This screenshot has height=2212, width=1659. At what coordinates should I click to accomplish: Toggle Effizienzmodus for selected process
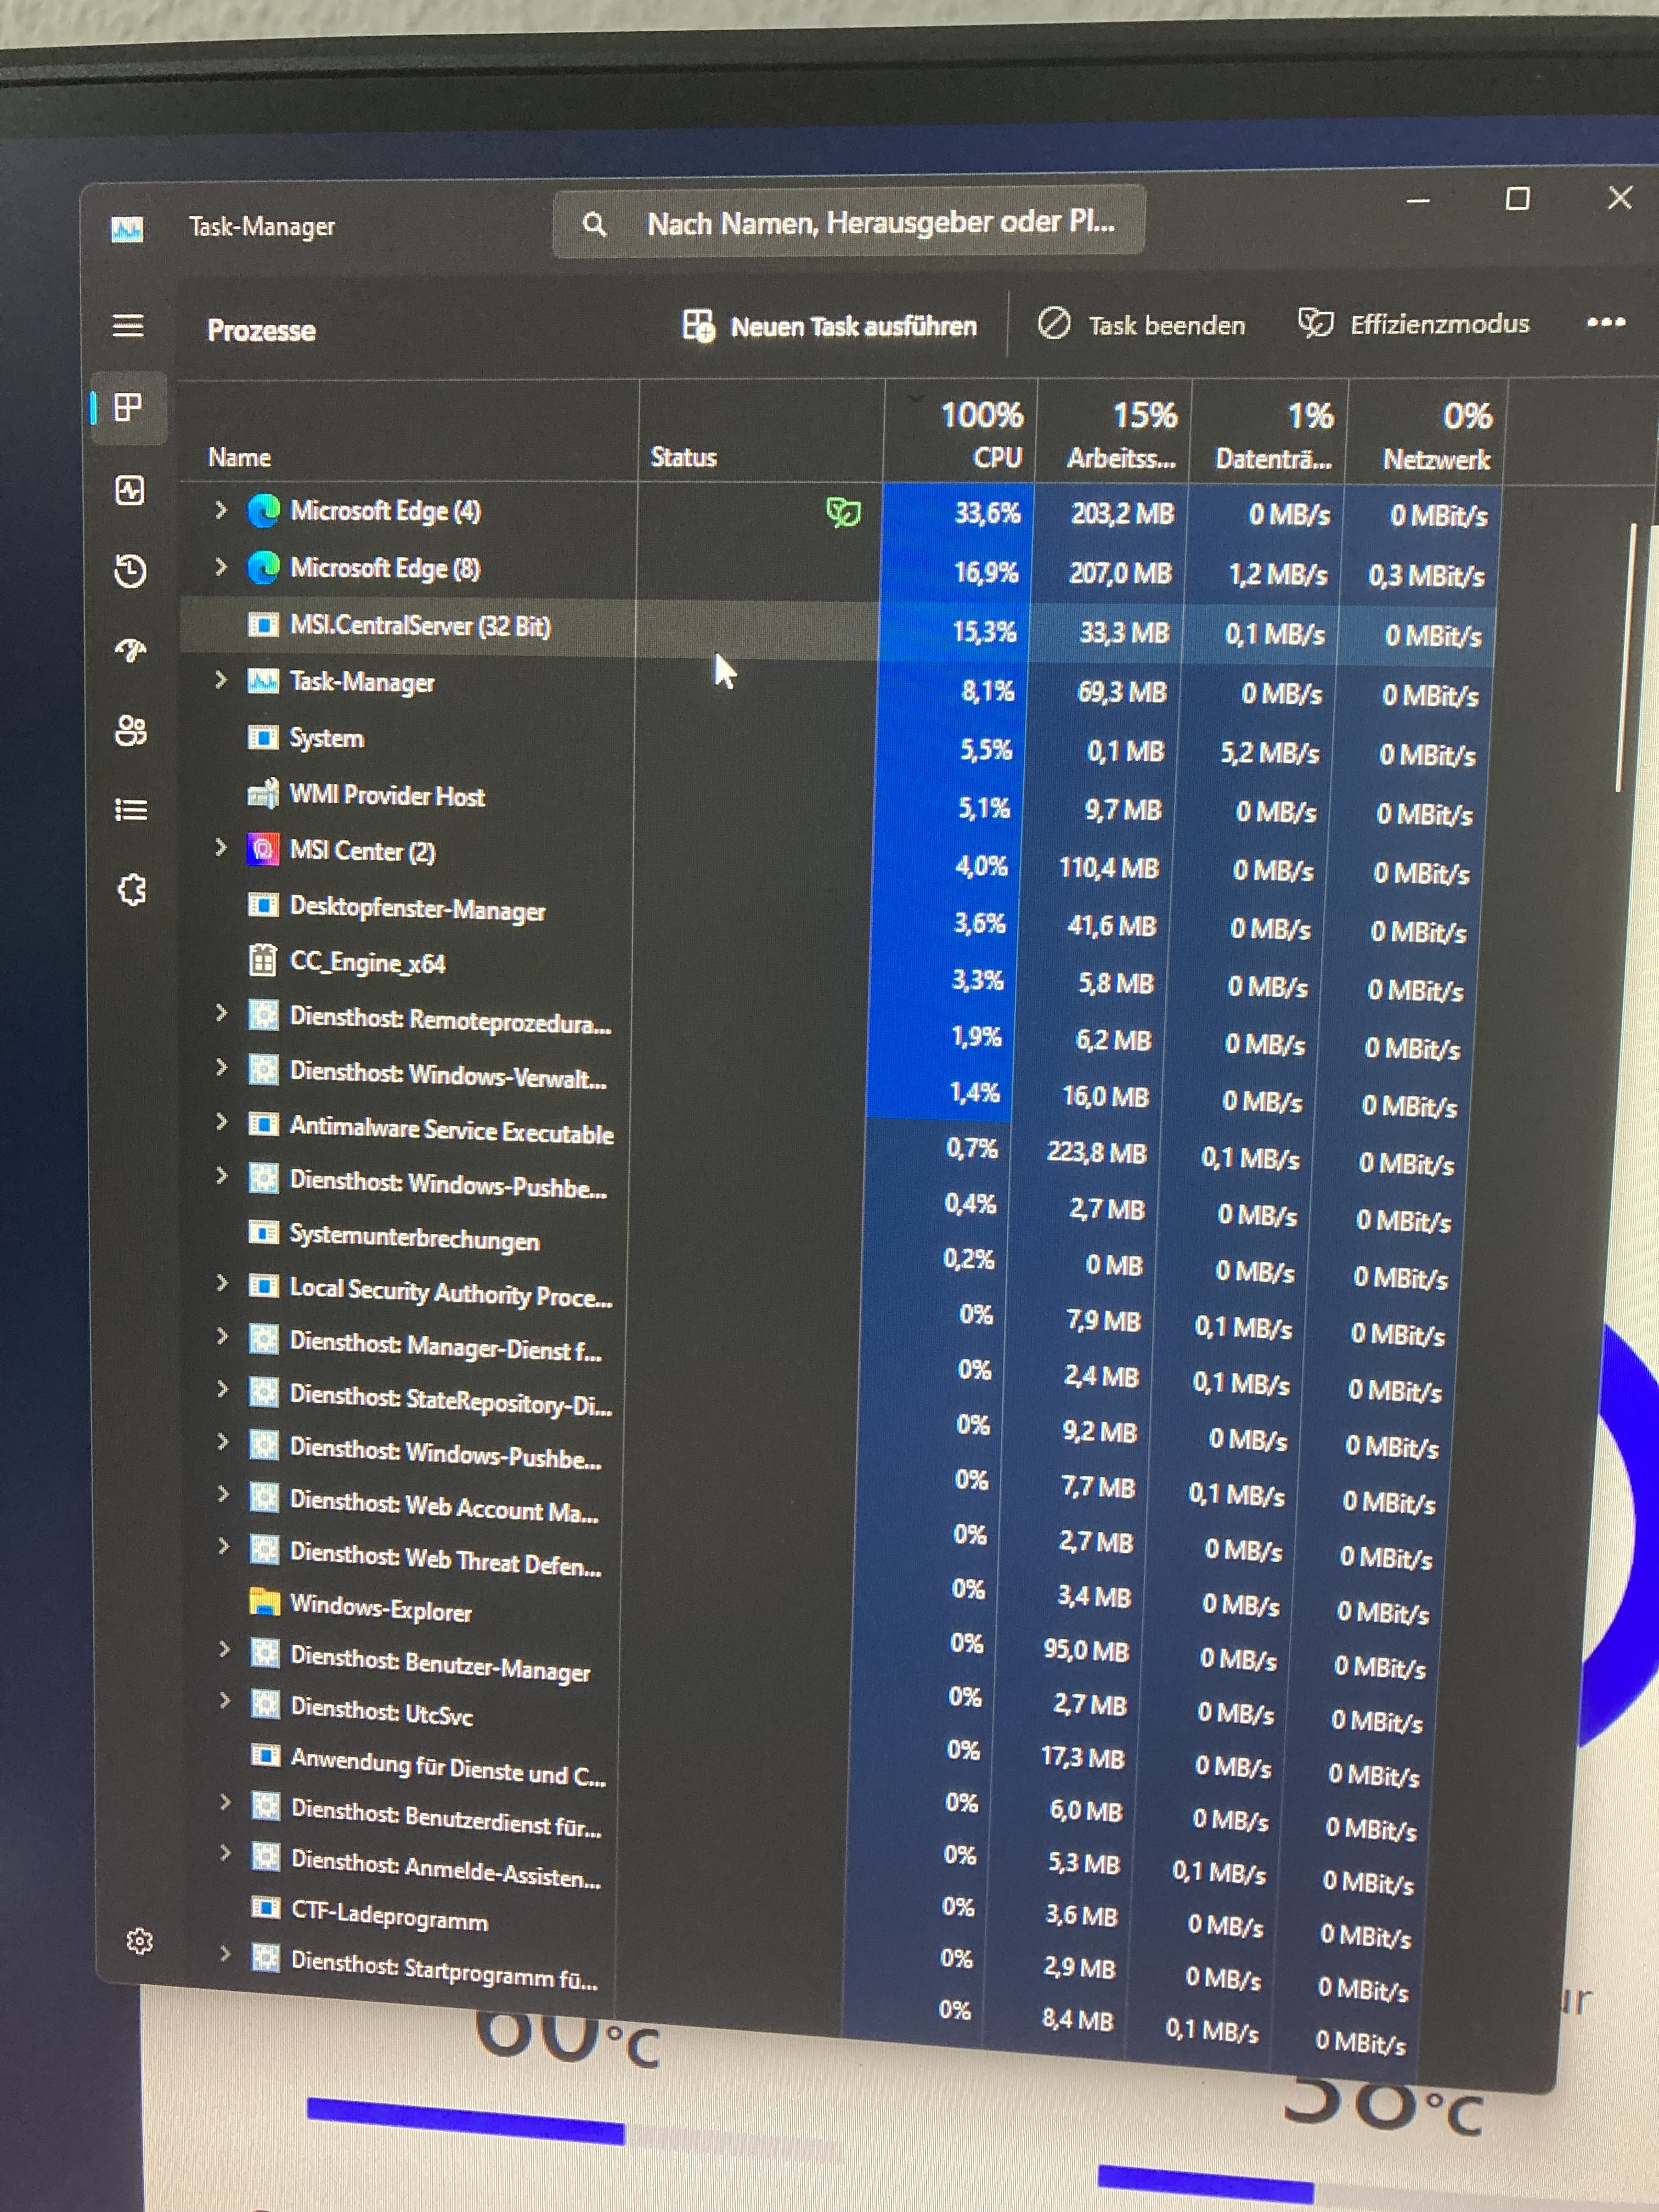(1414, 324)
